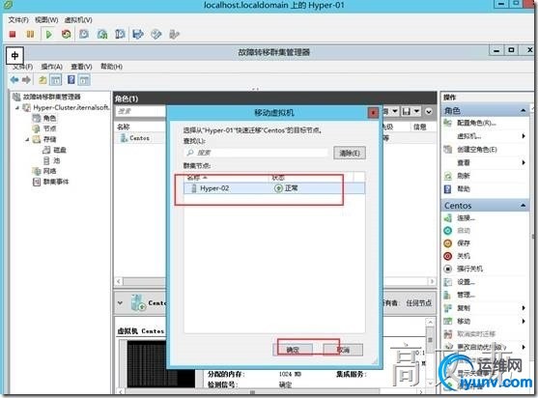Image resolution: width=538 pixels, height=398 pixels.
Task: Expand the round chevron button above roles list
Action: (x=429, y=111)
